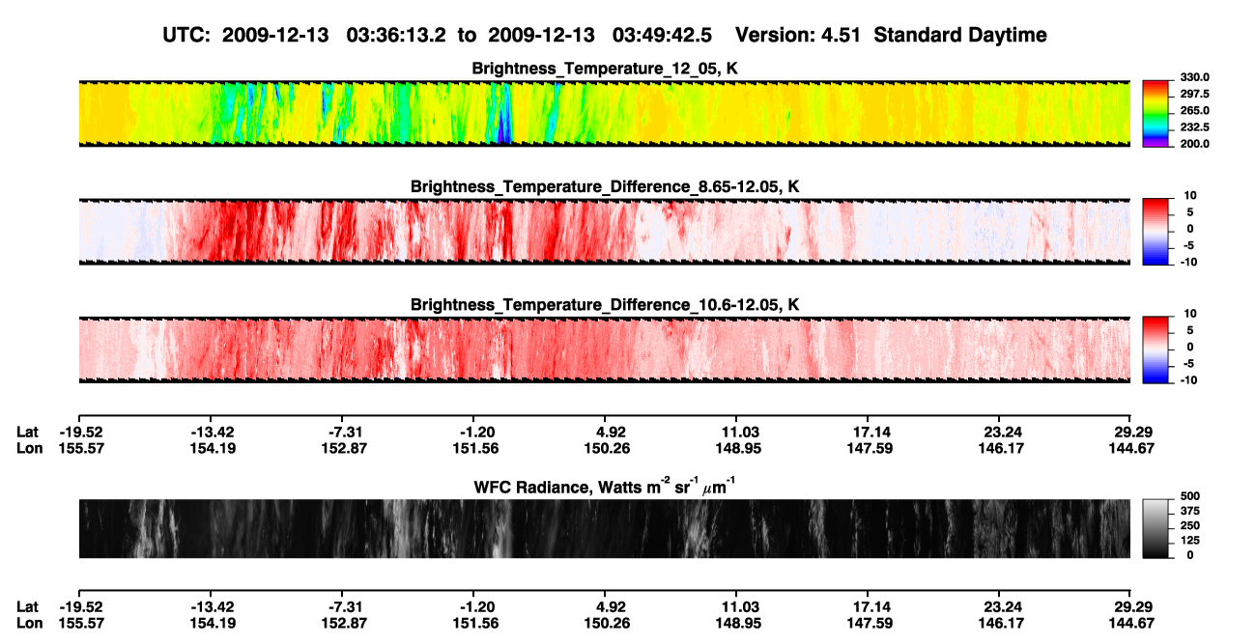Click latitude 11.03 on the axis above WFC Radiance
Image resolution: width=1256 pixels, height=644 pixels.
(x=737, y=432)
